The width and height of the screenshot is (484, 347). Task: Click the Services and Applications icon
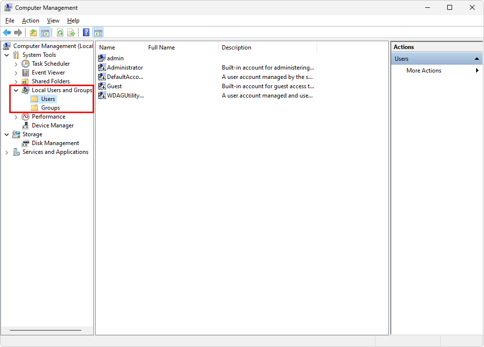[x=16, y=152]
